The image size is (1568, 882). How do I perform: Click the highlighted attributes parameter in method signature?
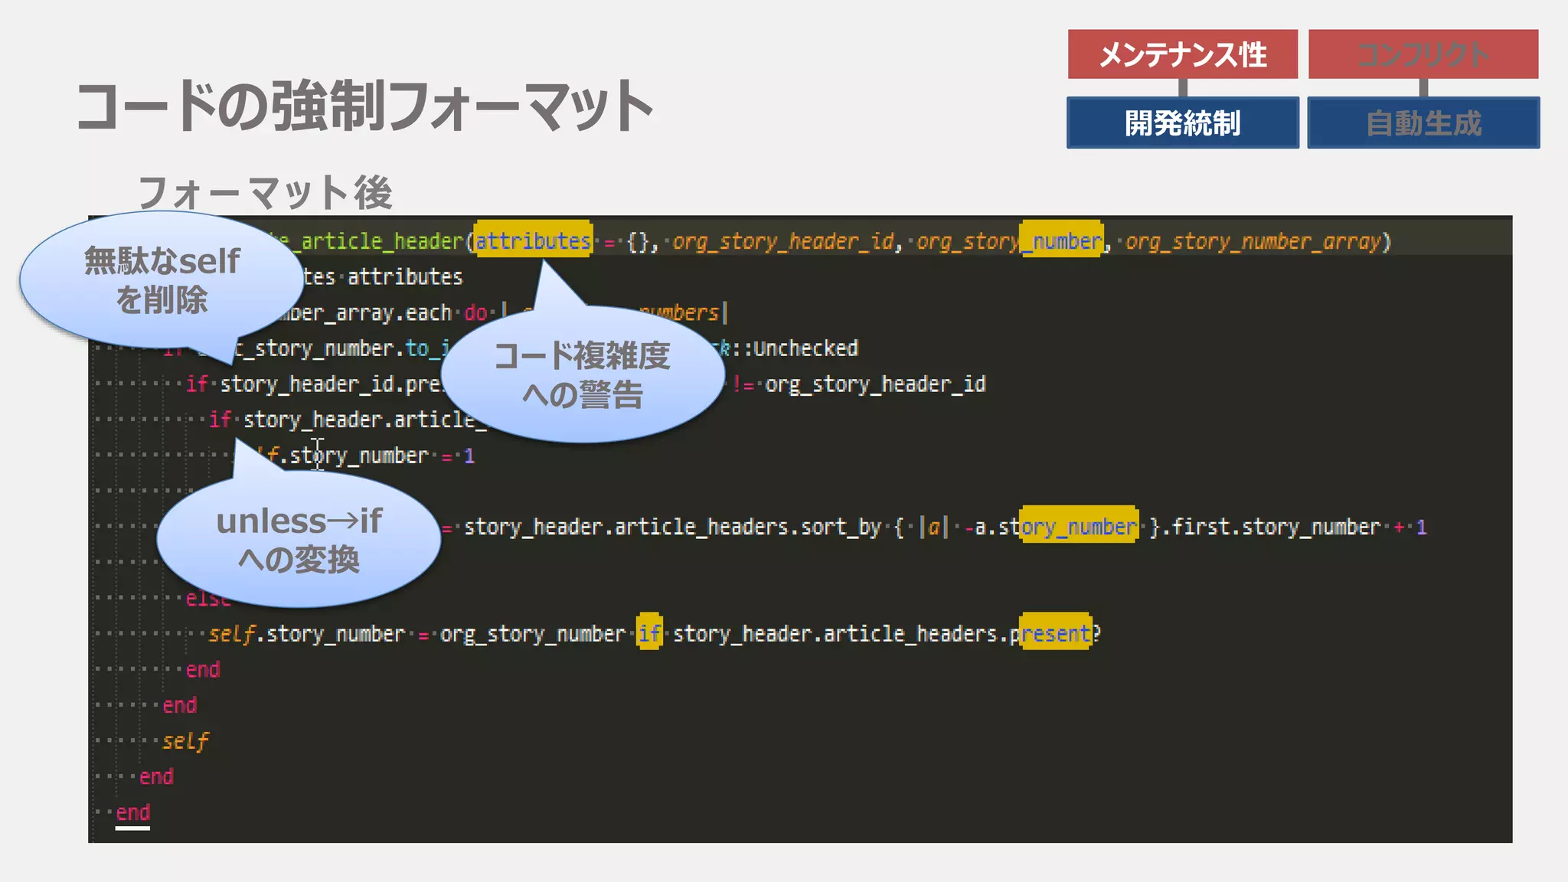(x=533, y=241)
